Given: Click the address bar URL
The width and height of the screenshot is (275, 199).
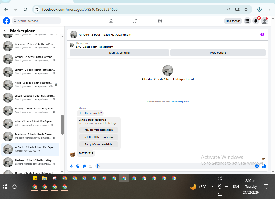Looking at the screenshot, I should click(80, 9).
